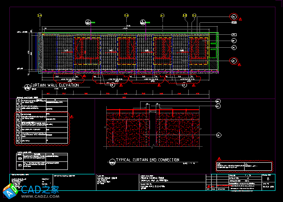Click revision letter B in title block
The height and width of the screenshot is (202, 283).
point(268,179)
